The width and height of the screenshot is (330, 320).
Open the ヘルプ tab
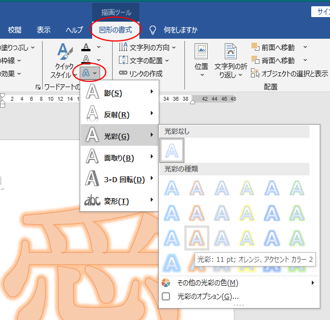pos(75,30)
